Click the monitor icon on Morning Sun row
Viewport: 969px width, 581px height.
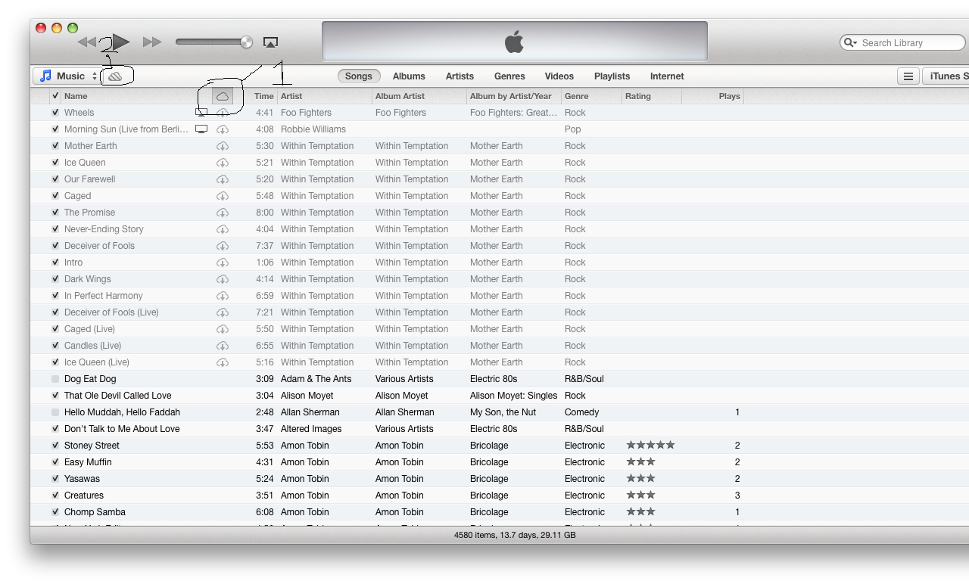pos(201,129)
